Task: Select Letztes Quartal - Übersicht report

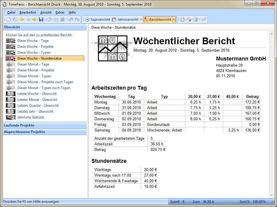Action: [38, 106]
